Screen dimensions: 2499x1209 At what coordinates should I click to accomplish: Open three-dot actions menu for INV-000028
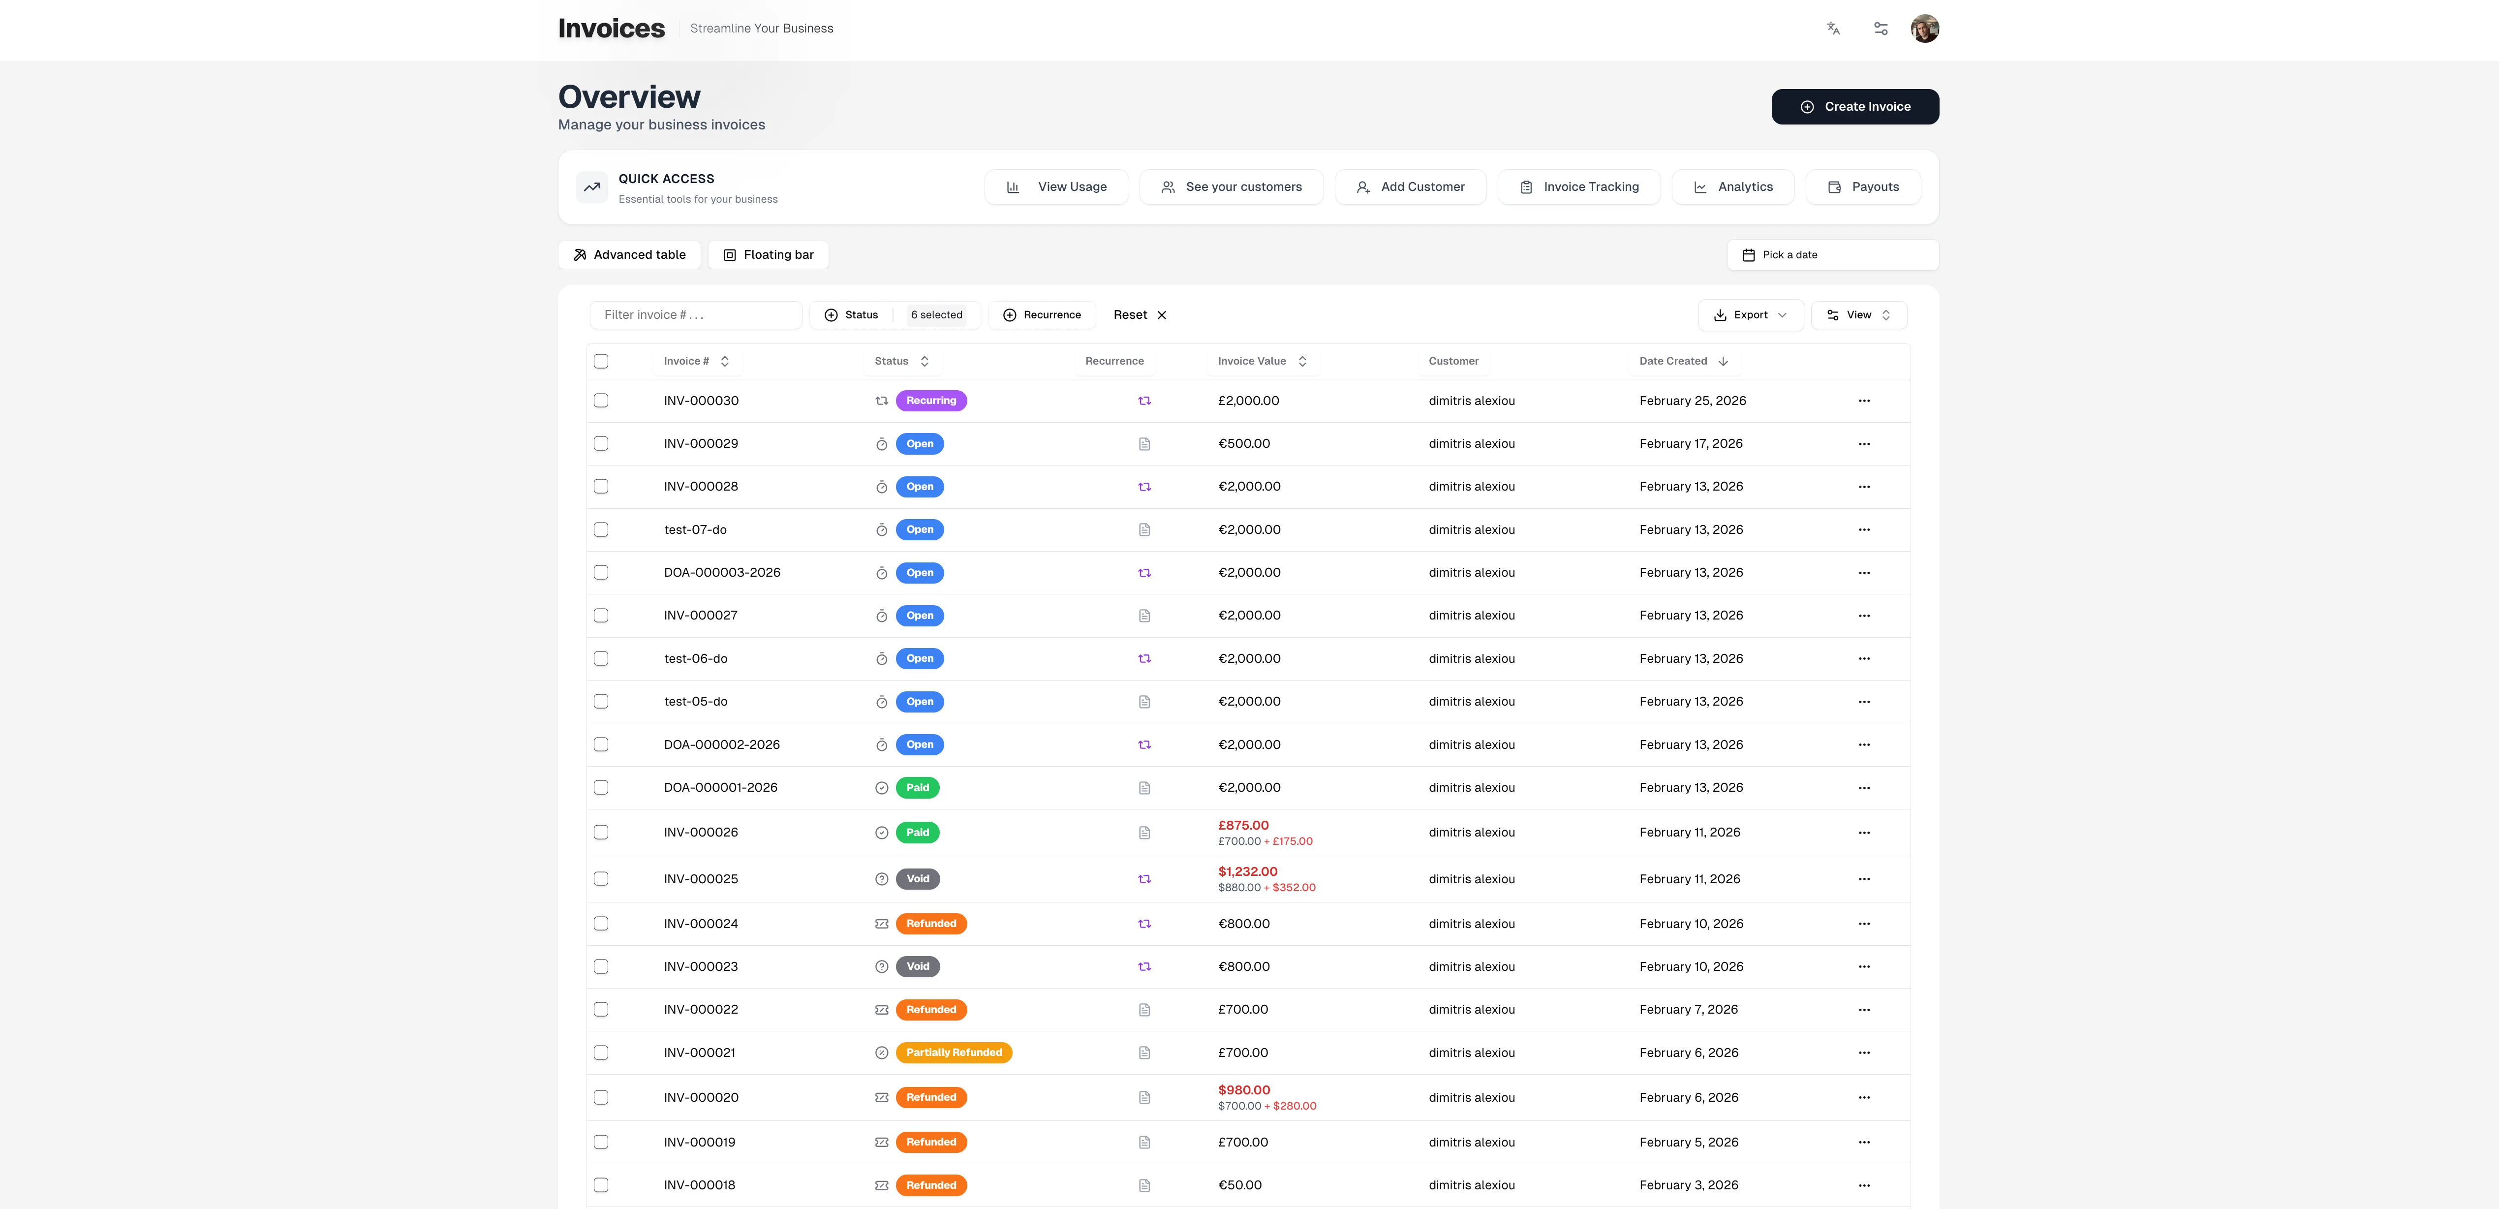tap(1864, 486)
